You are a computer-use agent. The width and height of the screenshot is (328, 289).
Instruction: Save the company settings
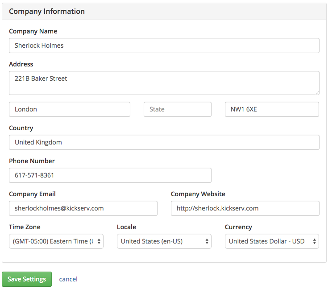click(27, 279)
